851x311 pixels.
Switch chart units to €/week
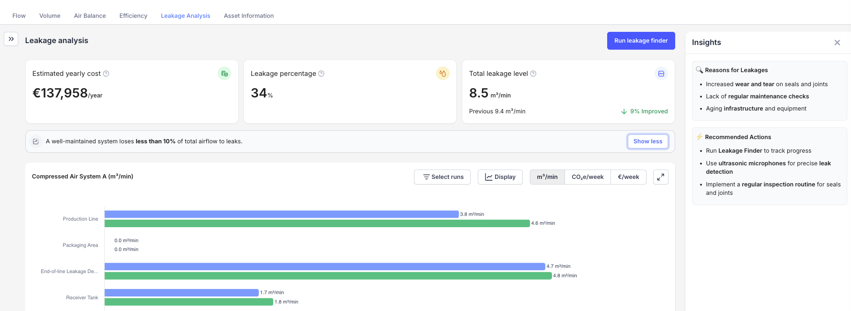coord(628,177)
